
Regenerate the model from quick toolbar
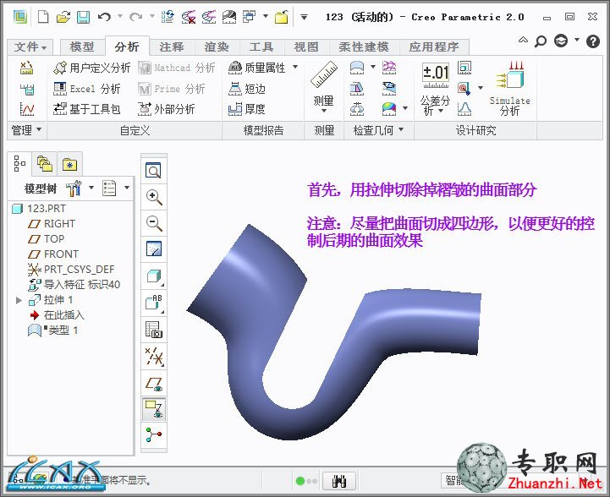tap(168, 17)
